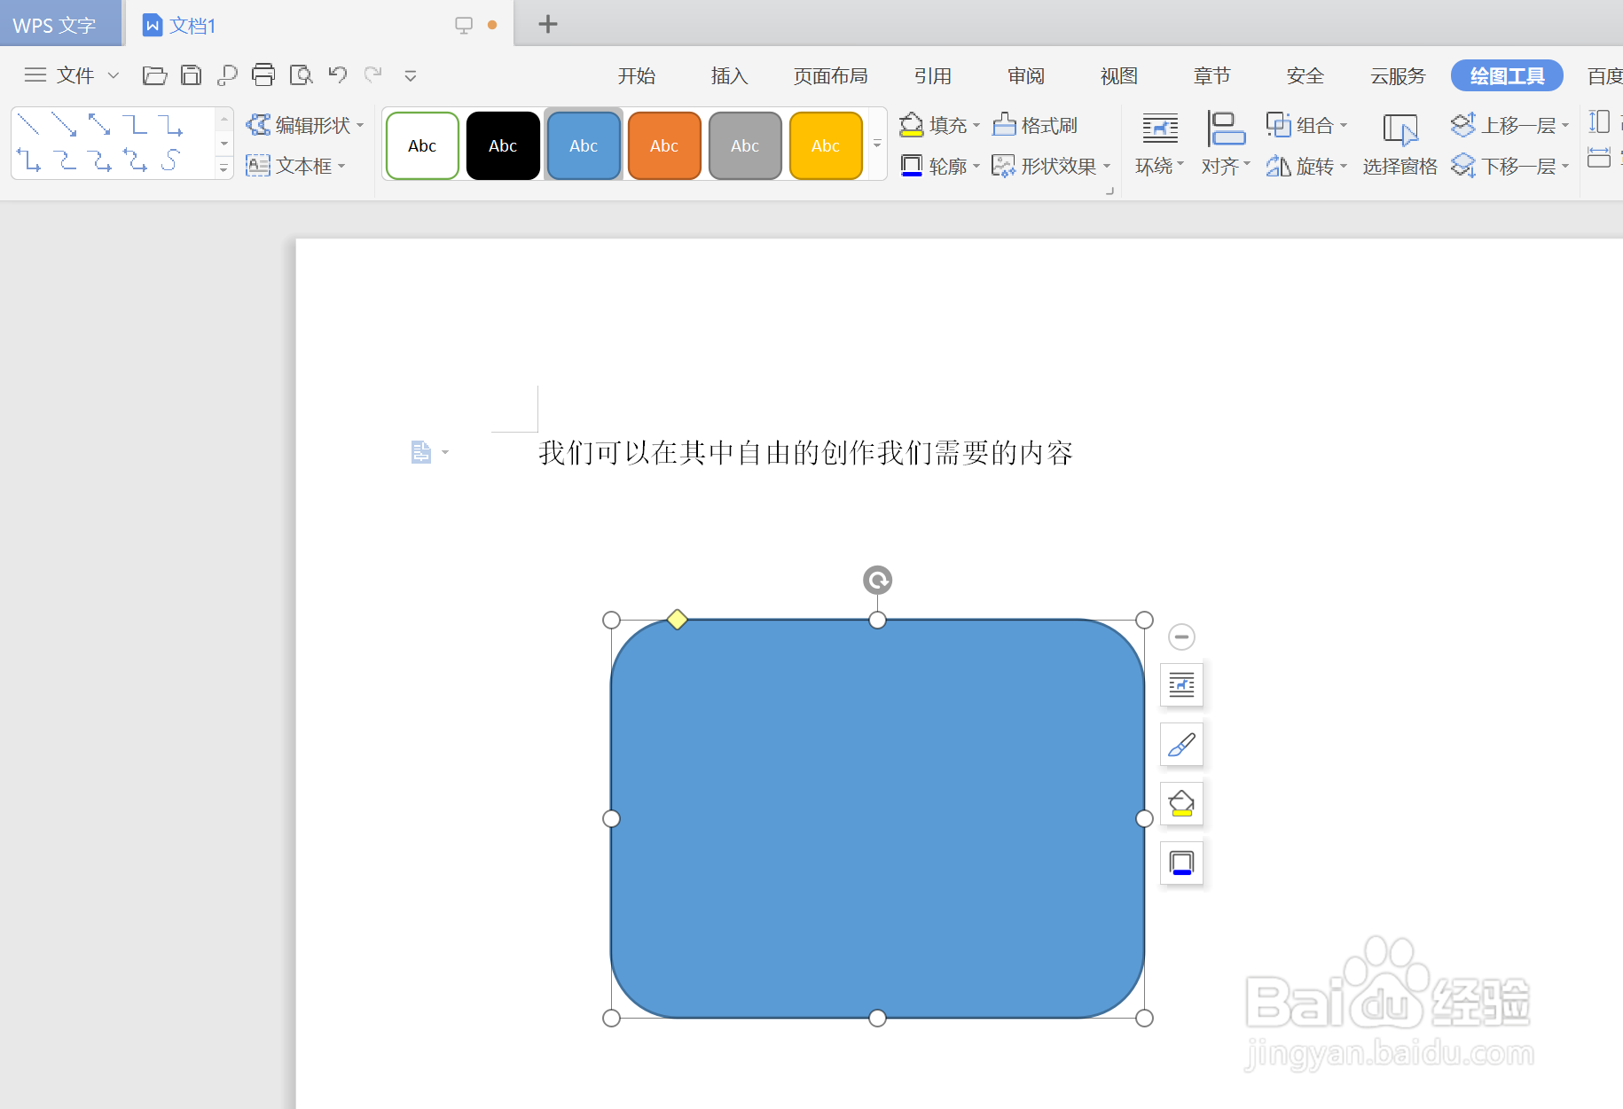Open the 页面布局 tab

[831, 76]
